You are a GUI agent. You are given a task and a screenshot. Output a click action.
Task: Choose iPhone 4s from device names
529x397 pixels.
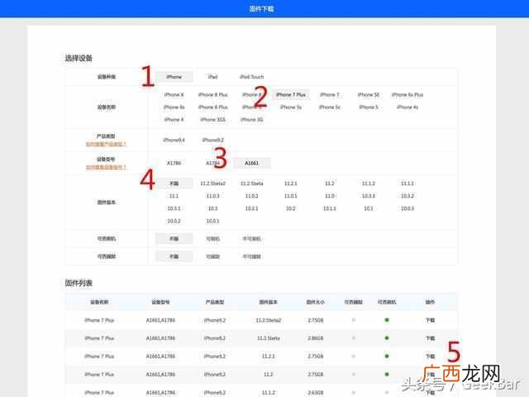407,108
